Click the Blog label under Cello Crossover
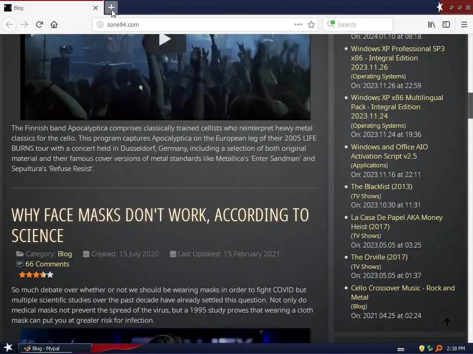This screenshot has height=354, width=473. [x=359, y=306]
